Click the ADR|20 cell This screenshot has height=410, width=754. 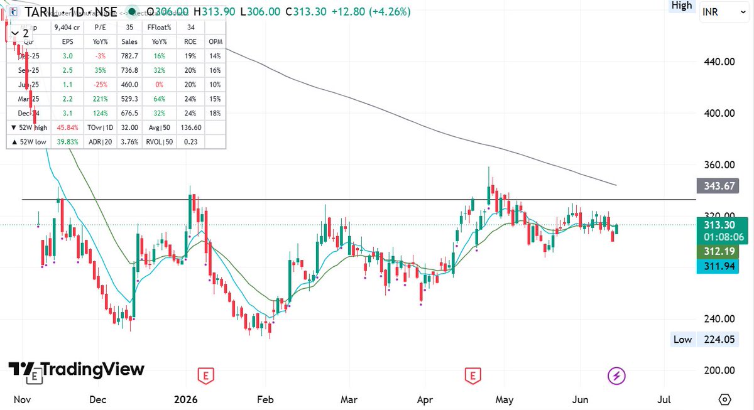(99, 142)
